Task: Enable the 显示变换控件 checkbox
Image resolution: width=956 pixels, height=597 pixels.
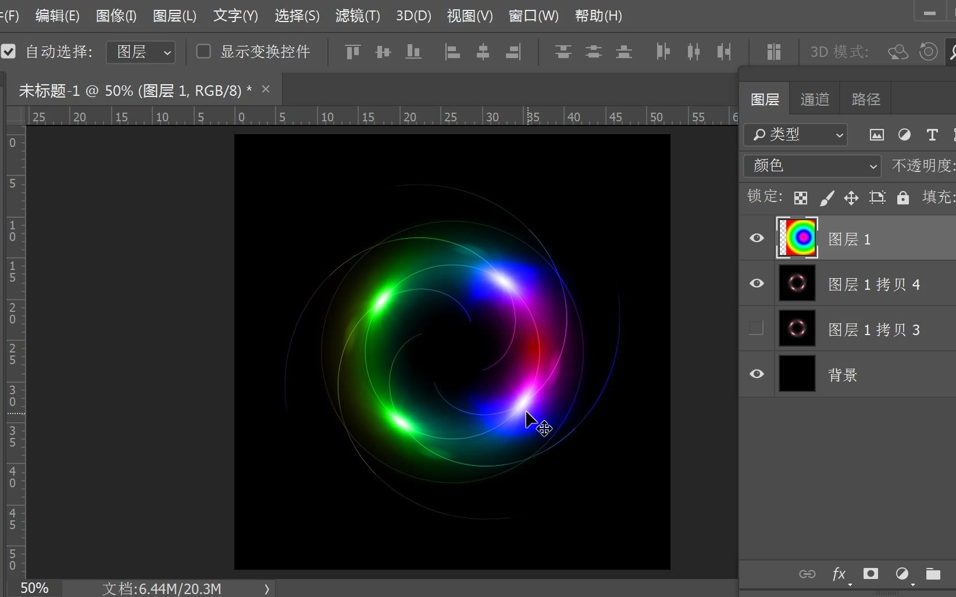Action: click(203, 52)
